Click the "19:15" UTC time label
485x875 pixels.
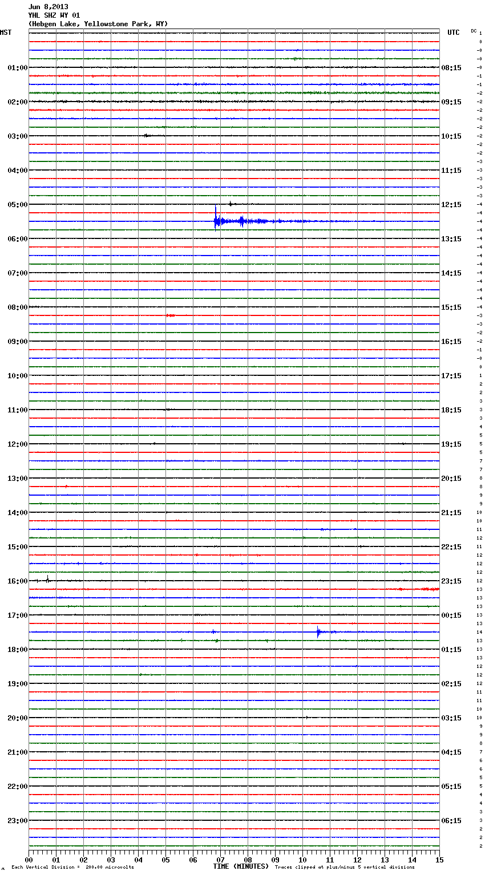(x=451, y=444)
